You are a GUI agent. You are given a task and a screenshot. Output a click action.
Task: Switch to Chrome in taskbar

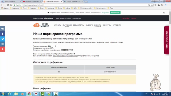tap(29, 94)
